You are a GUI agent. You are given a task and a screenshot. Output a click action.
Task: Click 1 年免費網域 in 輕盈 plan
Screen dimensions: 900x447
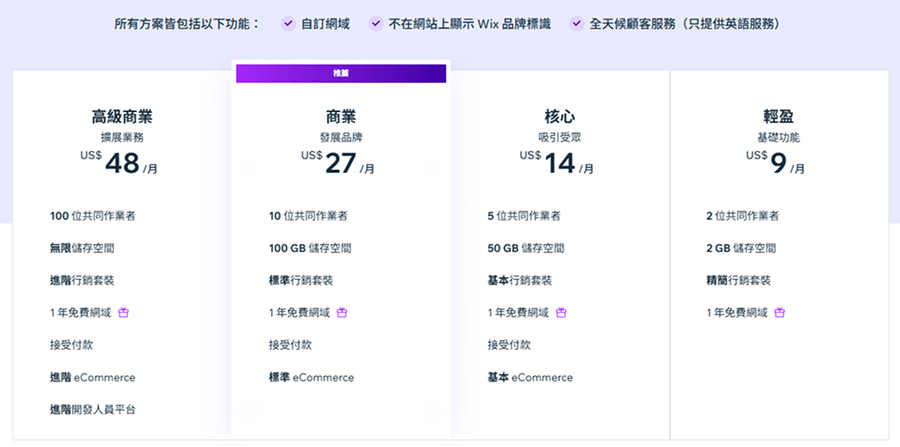click(737, 313)
